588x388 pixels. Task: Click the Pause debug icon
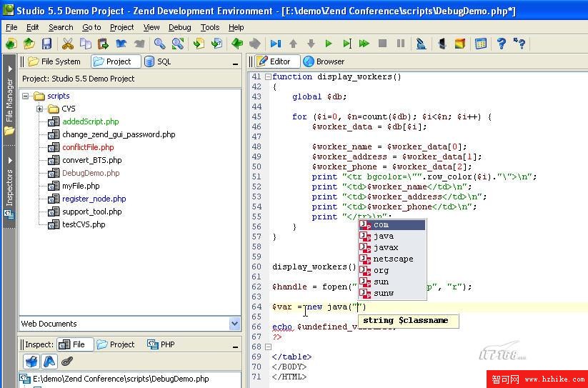point(401,44)
